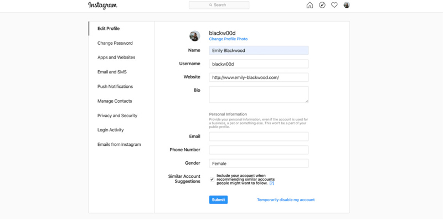Image resolution: width=443 pixels, height=221 pixels.
Task: Open Privacy and Security section
Action: [117, 115]
